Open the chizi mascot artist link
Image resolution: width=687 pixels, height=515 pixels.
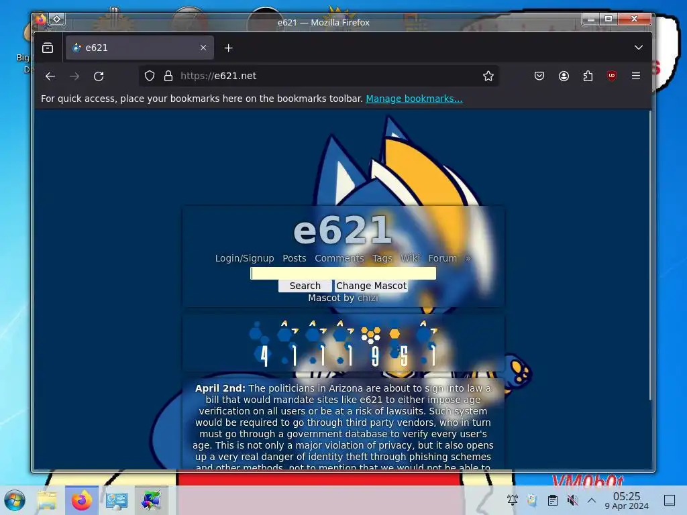pyautogui.click(x=368, y=298)
